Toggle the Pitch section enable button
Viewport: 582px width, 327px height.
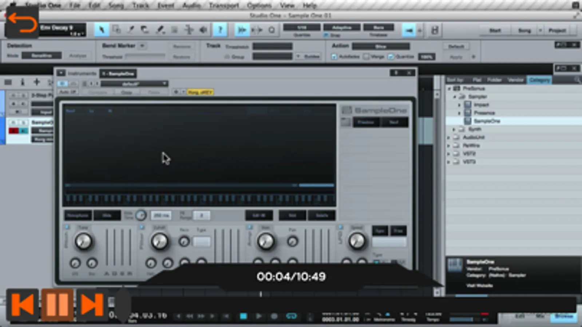point(67,227)
